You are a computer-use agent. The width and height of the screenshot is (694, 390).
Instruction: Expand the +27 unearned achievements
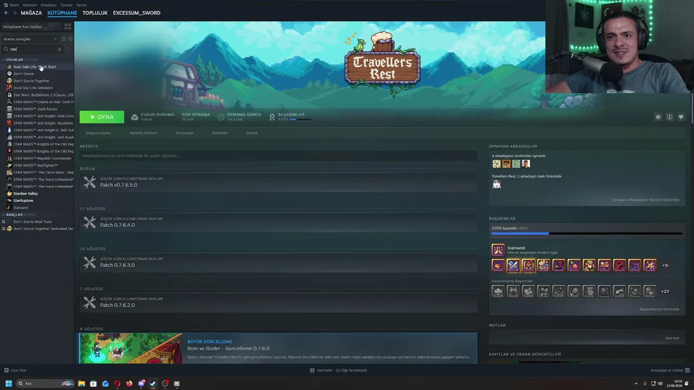point(665,291)
